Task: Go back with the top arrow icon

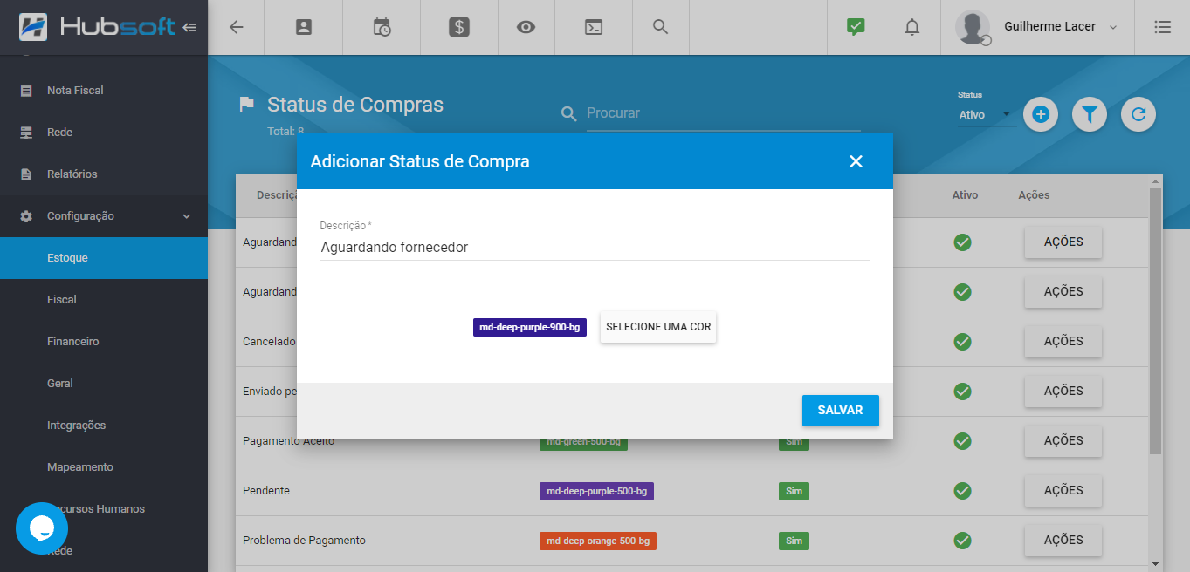Action: point(236,27)
